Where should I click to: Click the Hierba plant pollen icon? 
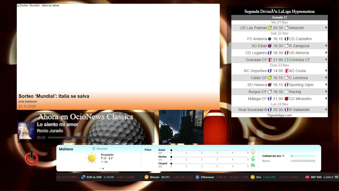(253, 158)
